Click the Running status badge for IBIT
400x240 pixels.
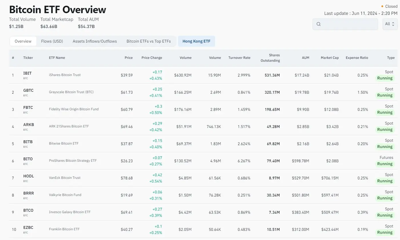click(x=385, y=78)
